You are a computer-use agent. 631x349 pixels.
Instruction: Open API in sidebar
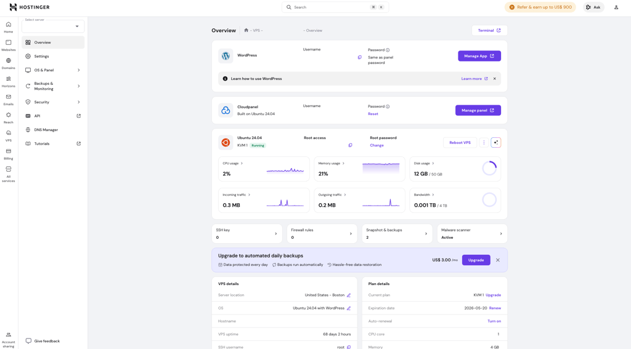(53, 116)
